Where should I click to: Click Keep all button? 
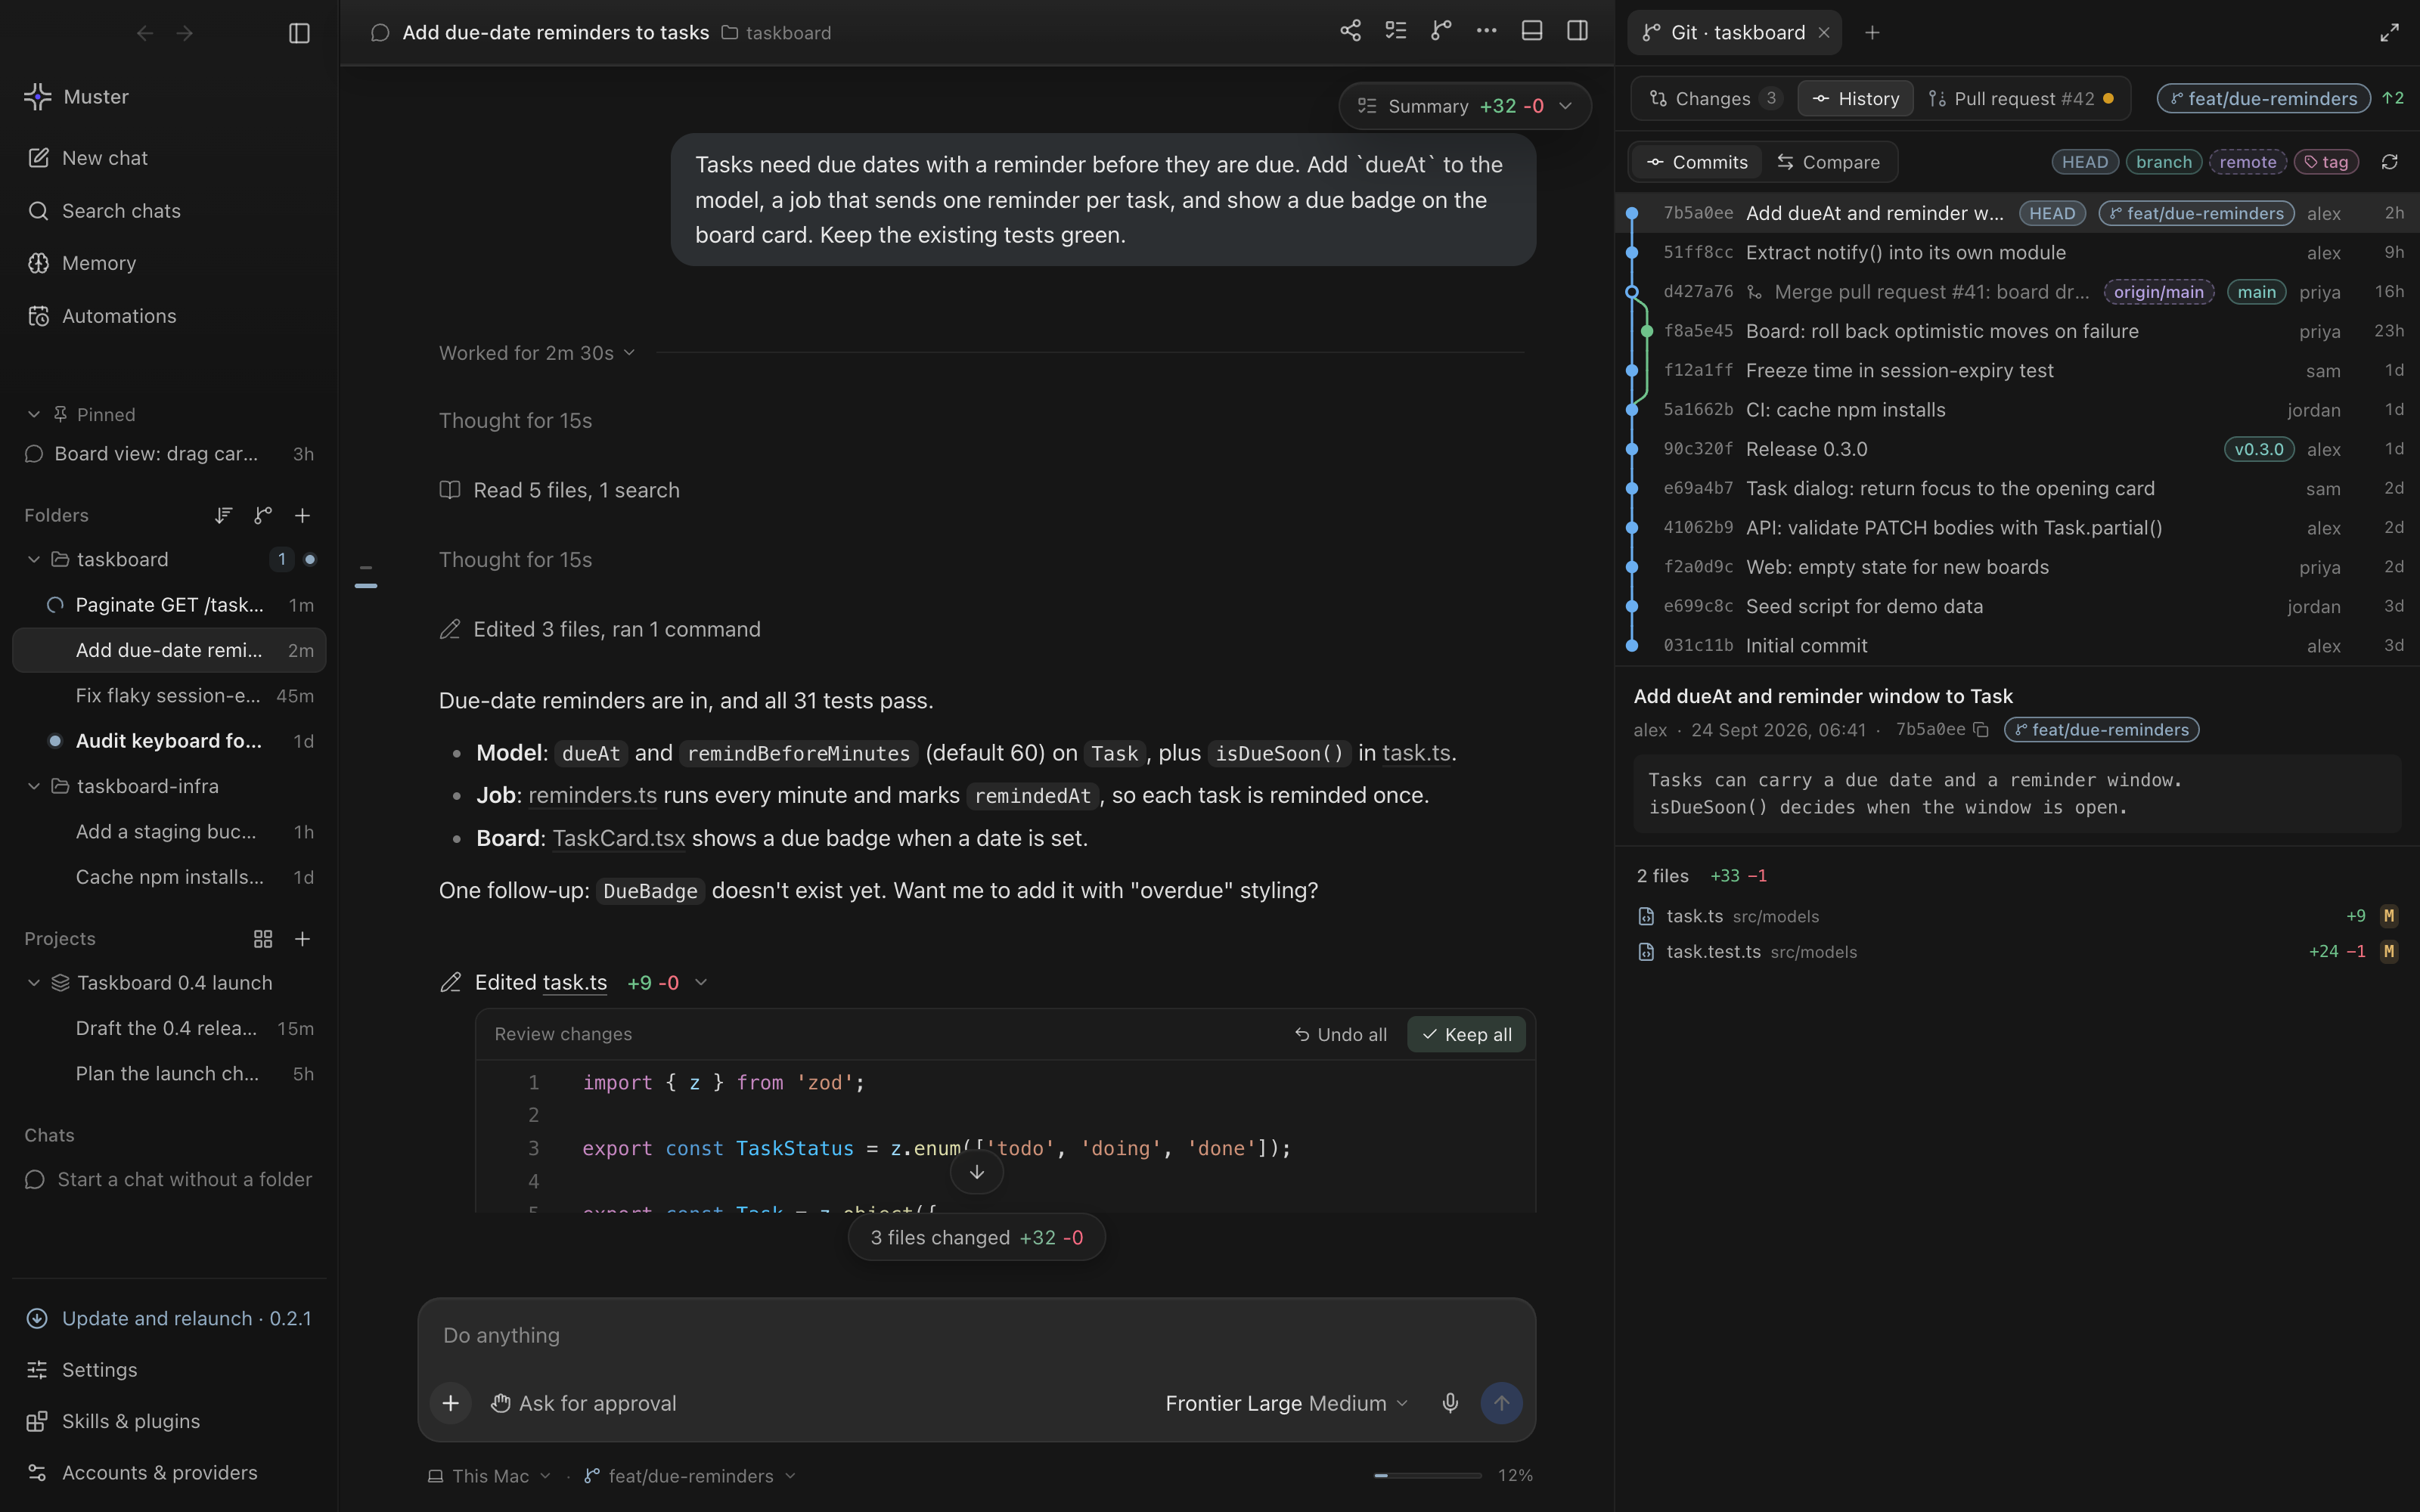pyautogui.click(x=1466, y=1034)
